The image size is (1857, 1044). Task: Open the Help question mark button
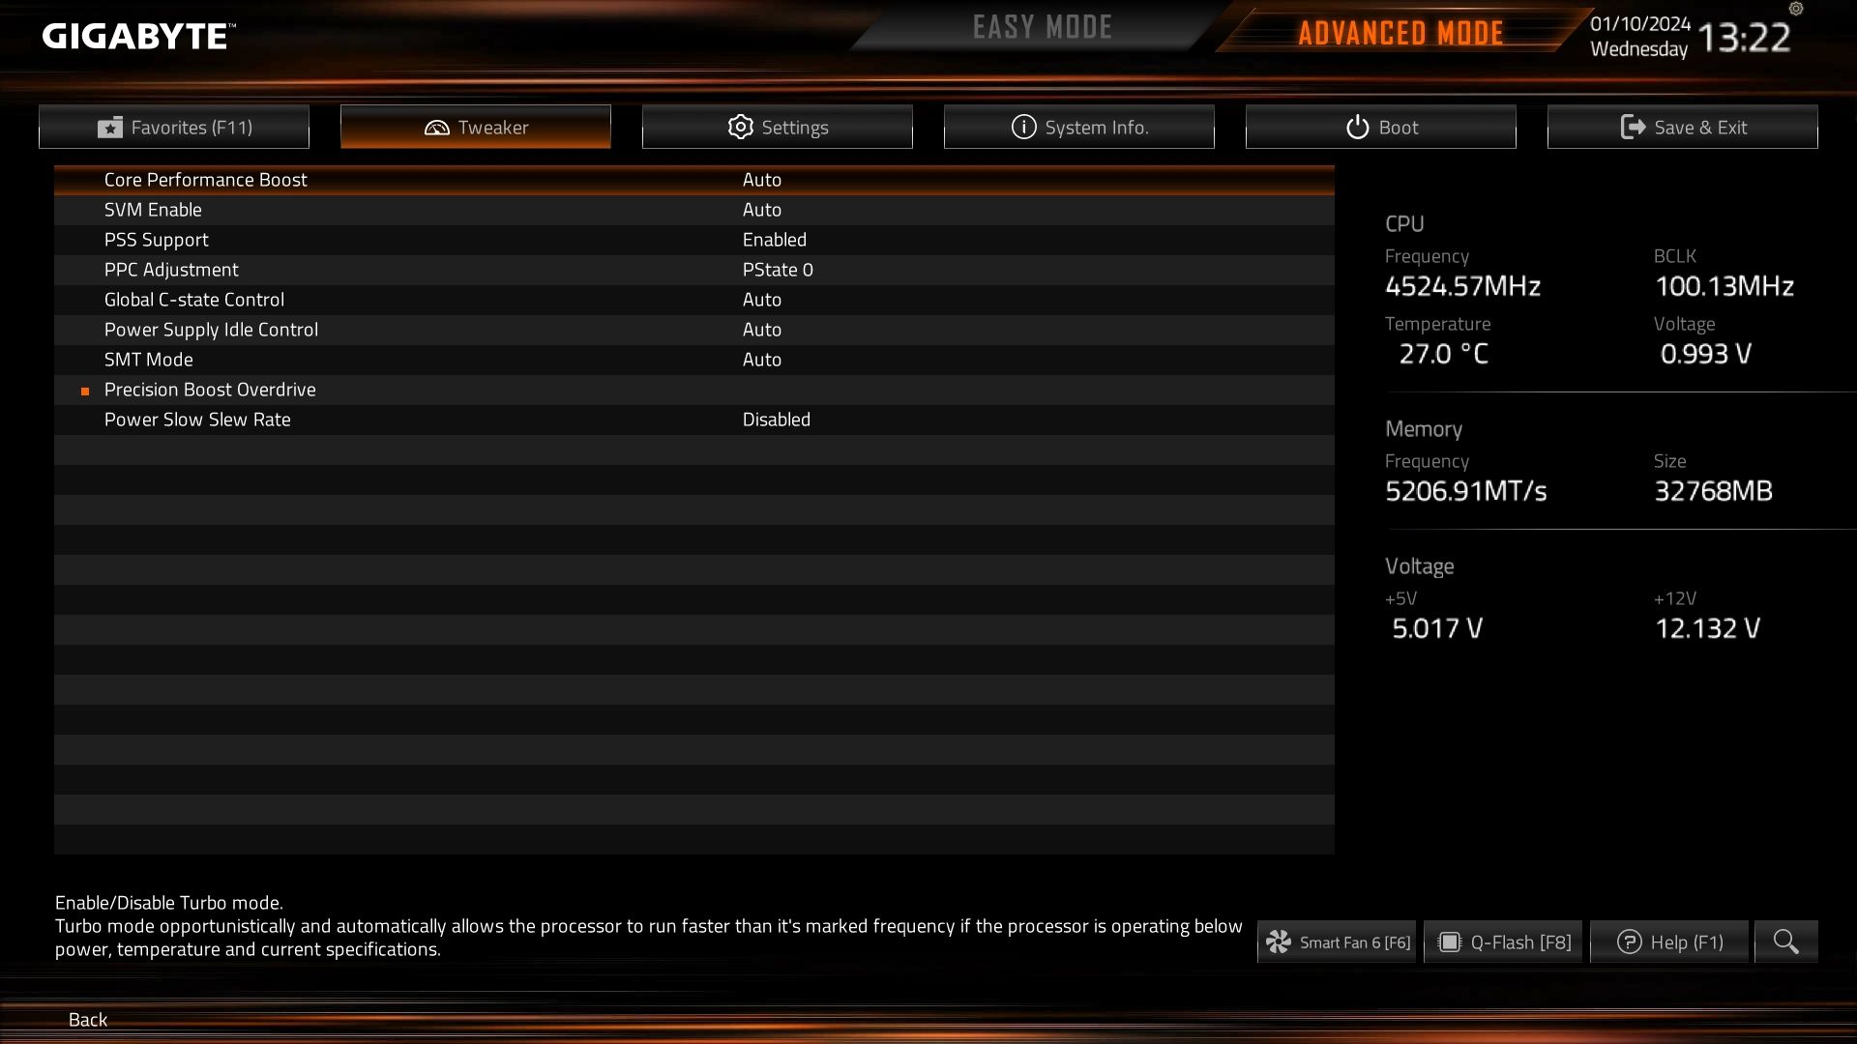point(1669,942)
